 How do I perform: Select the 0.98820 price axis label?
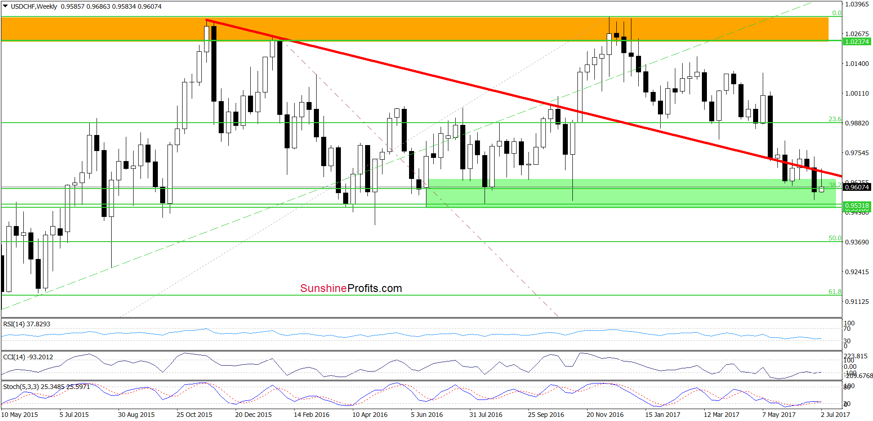857,123
